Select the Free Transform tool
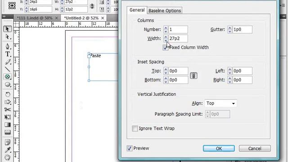This screenshot has width=288, height=162. tap(7, 117)
